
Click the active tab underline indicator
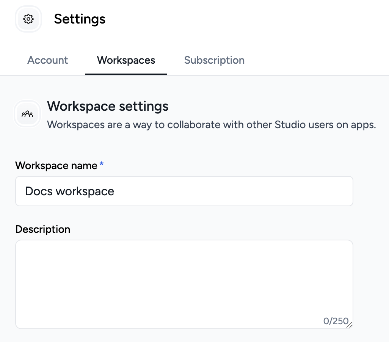(x=125, y=74)
